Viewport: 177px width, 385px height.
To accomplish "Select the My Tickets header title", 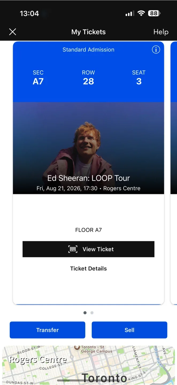I will [88, 32].
